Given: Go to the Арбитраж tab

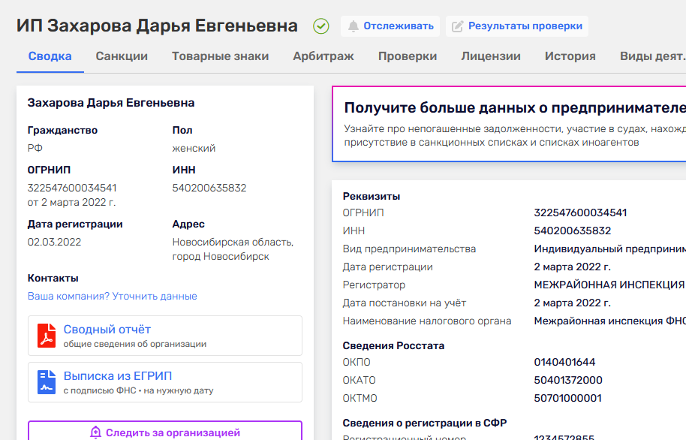Looking at the screenshot, I should point(323,56).
